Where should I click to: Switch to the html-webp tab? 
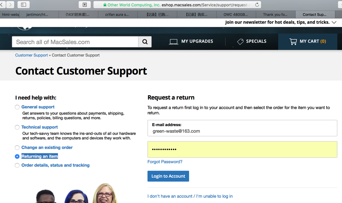(x=10, y=14)
